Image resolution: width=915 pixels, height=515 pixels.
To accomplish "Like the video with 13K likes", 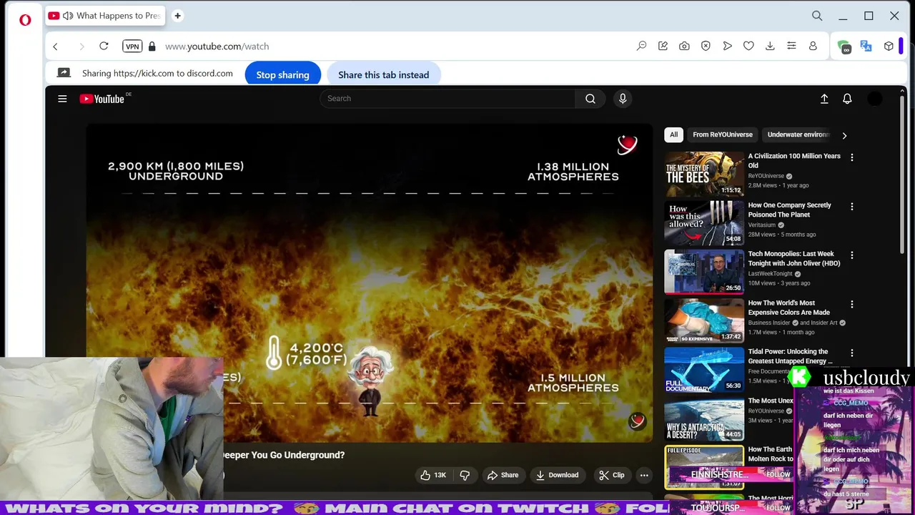I will (x=433, y=475).
